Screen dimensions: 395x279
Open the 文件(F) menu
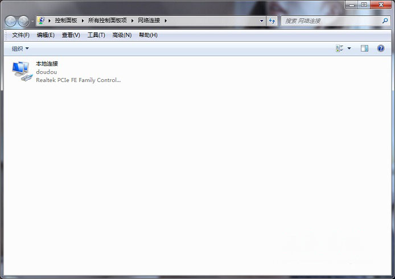(x=21, y=35)
